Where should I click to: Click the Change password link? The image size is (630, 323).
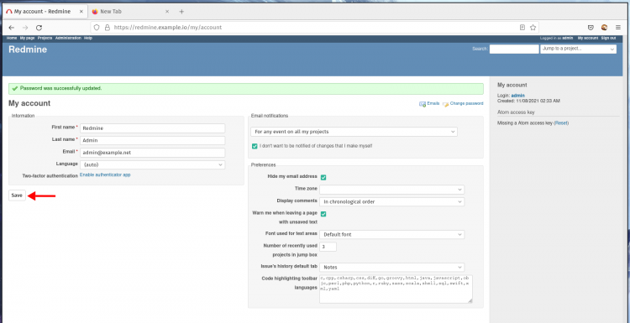click(x=466, y=103)
